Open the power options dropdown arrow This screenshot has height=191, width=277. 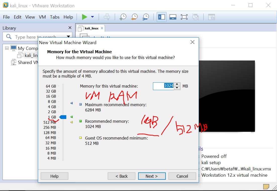[x=92, y=17]
